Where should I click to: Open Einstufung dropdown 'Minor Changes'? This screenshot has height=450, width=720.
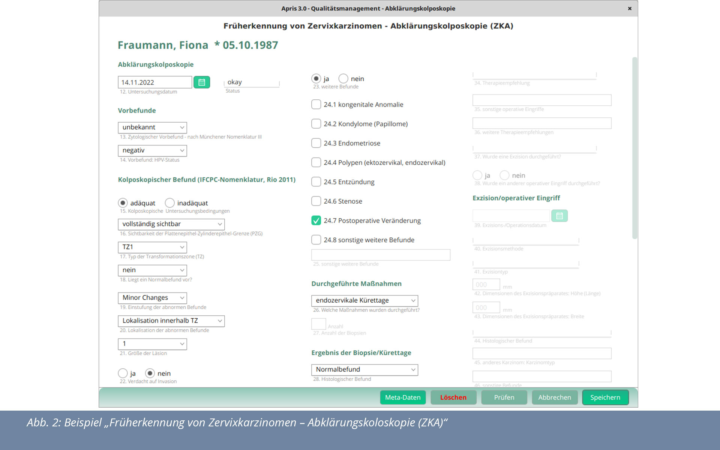point(152,298)
